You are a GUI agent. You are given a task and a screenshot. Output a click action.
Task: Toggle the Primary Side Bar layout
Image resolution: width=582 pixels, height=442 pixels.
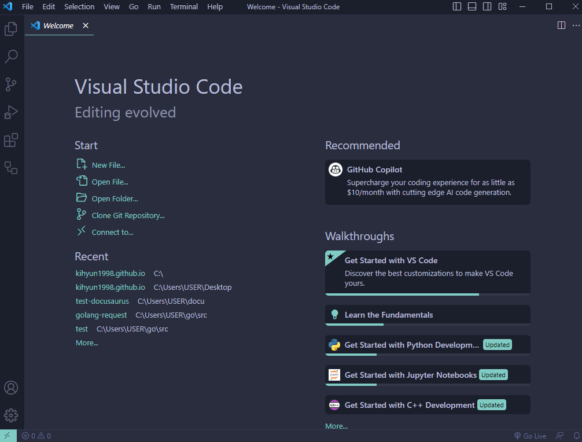point(457,7)
